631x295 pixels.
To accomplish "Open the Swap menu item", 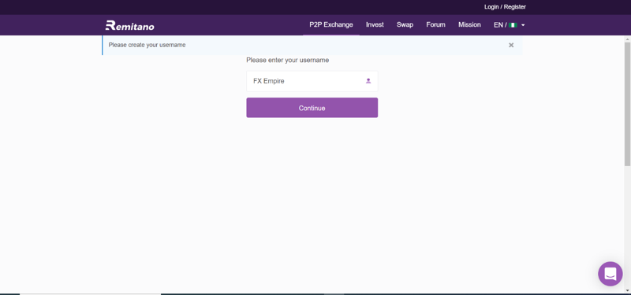I will [405, 25].
